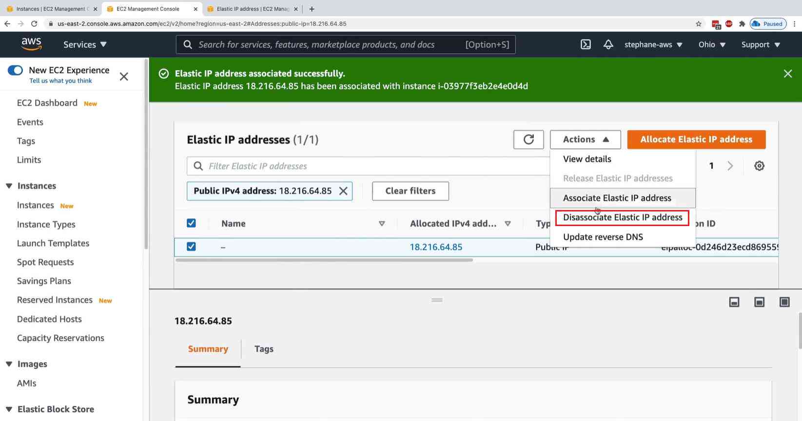Screen dimensions: 802x421
Task: Collapse the Images sidebar section
Action: point(9,364)
